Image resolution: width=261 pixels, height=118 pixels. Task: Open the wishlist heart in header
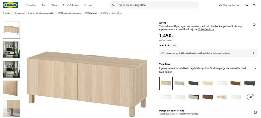[x=247, y=5]
